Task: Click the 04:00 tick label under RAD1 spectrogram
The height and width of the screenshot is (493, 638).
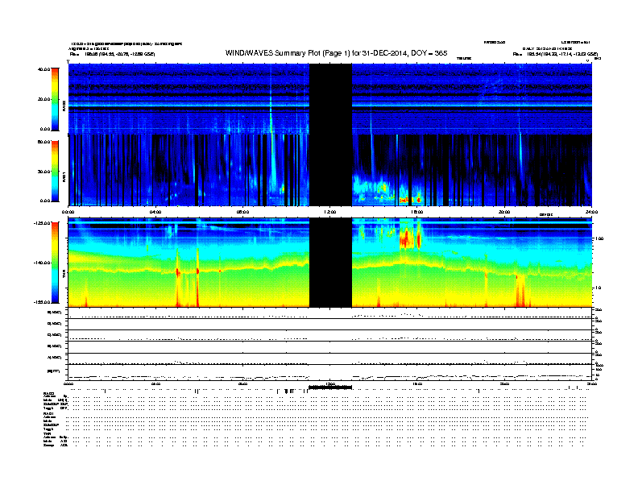Action: coord(155,212)
